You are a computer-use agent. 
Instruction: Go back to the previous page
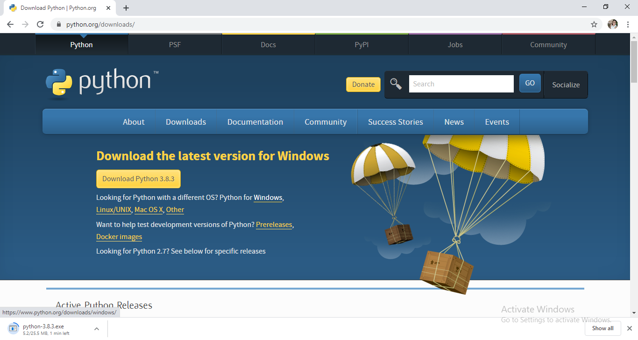click(10, 24)
